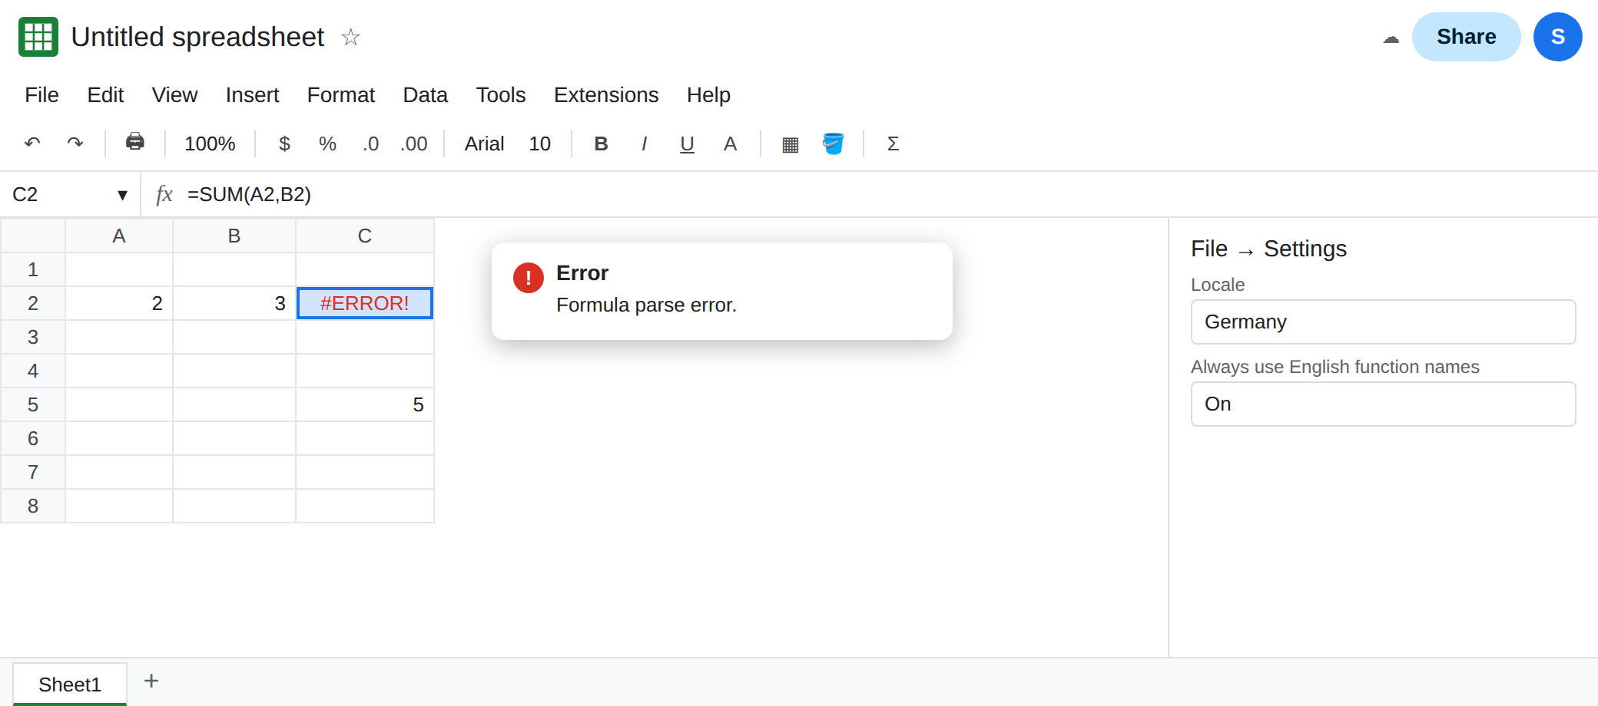Check the cloud save status icon

[1391, 38]
